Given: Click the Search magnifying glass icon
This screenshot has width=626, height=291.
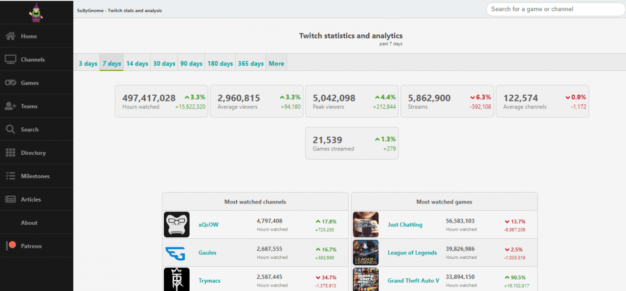Looking at the screenshot, I should point(10,129).
